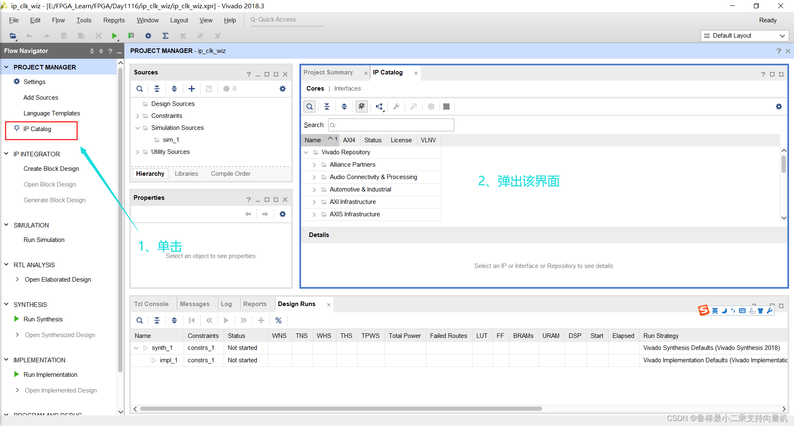Expand all in IP Catalog toolbar
The image size is (794, 426).
(344, 107)
